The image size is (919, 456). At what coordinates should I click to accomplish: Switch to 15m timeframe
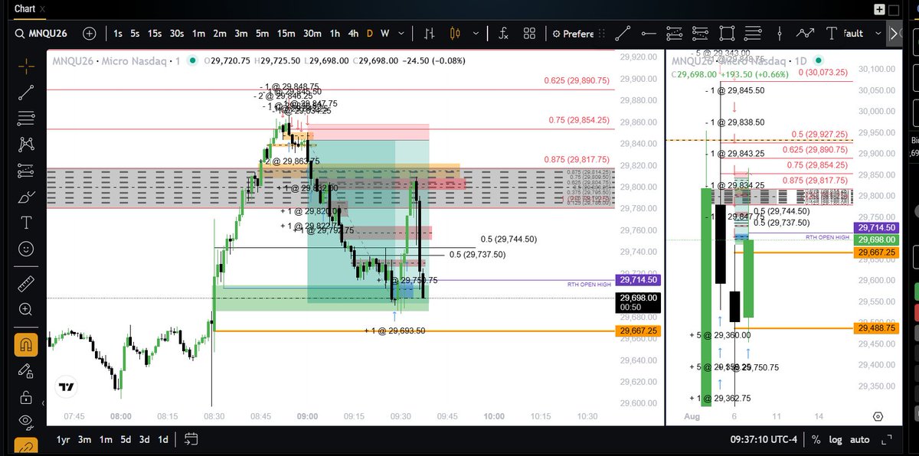286,34
